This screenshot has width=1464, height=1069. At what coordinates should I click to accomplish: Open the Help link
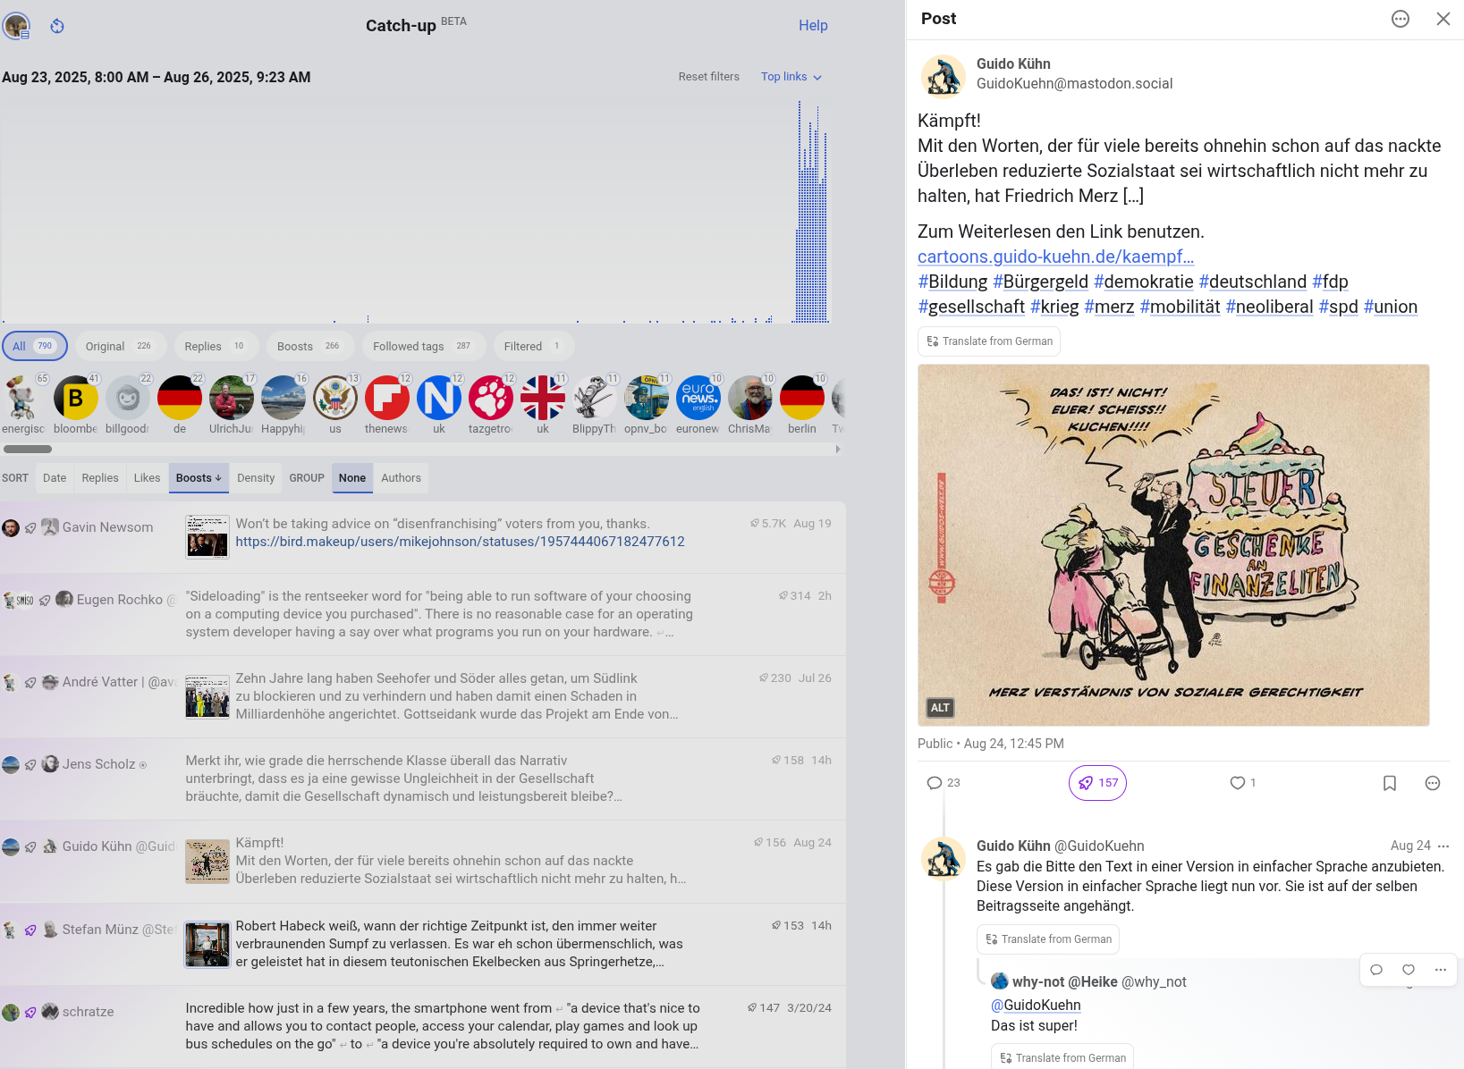tap(813, 26)
